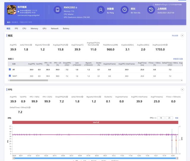Click the Avg(Power) value 1755.0
The image size is (190, 161).
click(x=160, y=49)
